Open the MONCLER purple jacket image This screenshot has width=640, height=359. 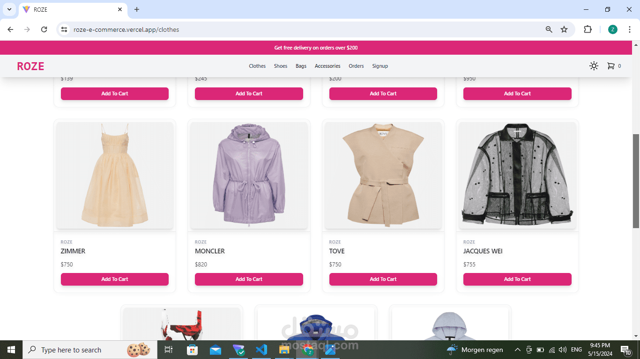(x=249, y=175)
